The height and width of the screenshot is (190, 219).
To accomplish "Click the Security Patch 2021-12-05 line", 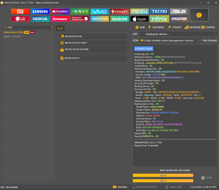I will [150, 122].
